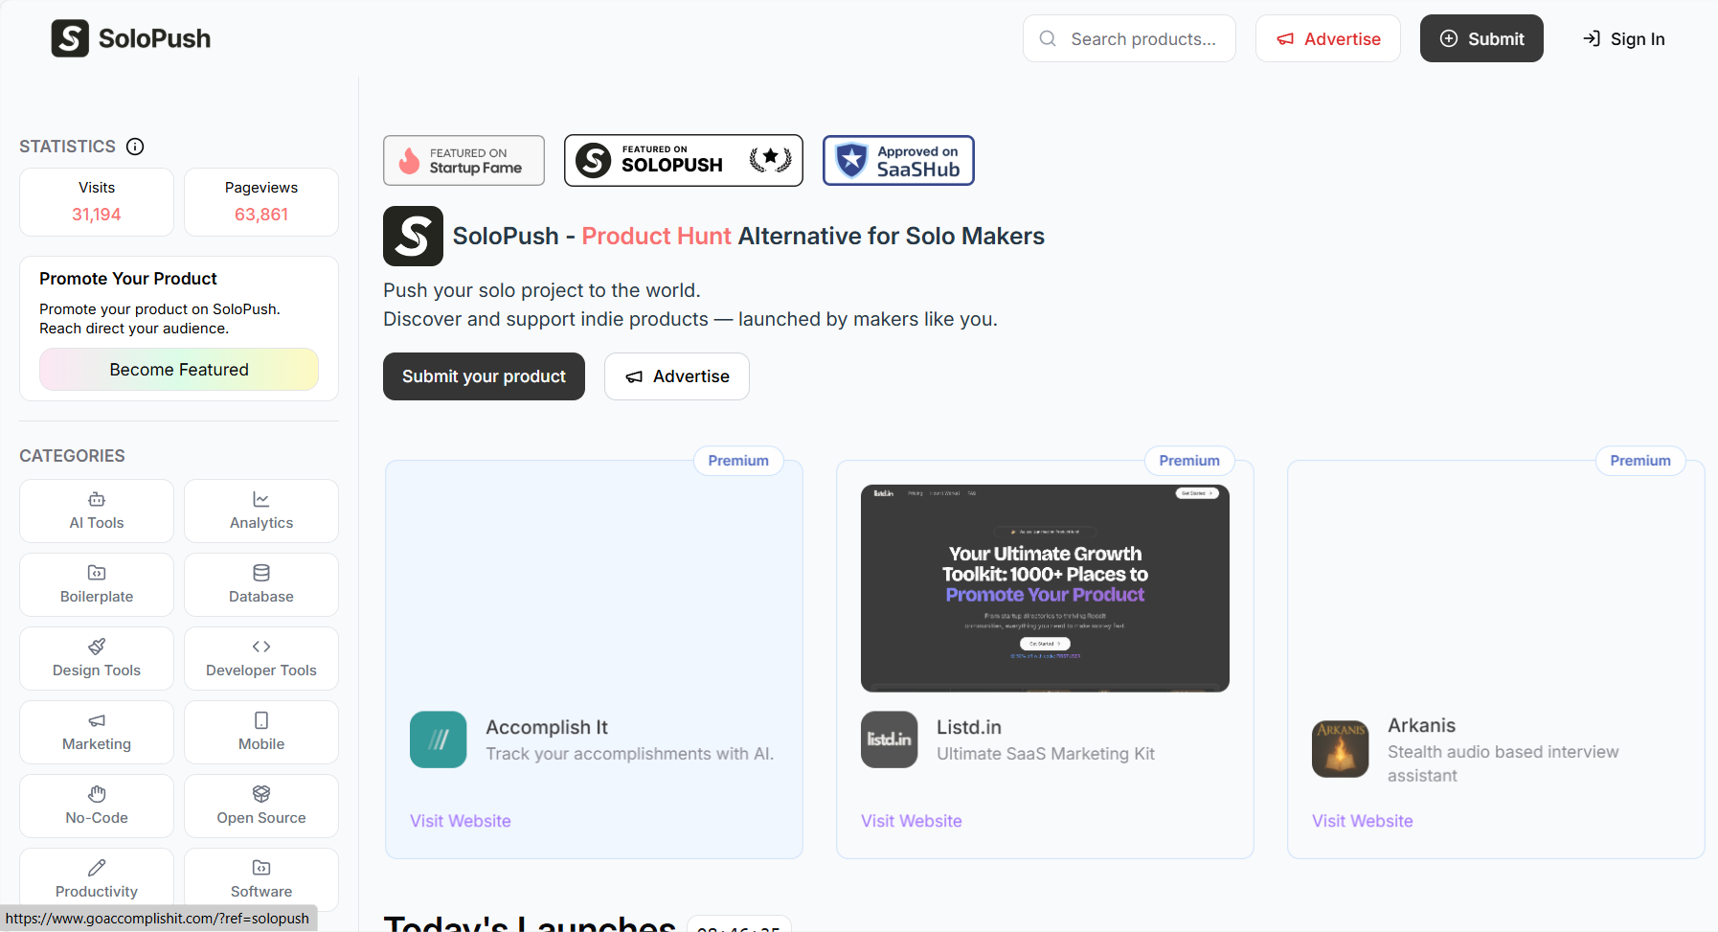The width and height of the screenshot is (1718, 932).
Task: Click the large SoloPush logo beside headline
Action: pyautogui.click(x=413, y=236)
